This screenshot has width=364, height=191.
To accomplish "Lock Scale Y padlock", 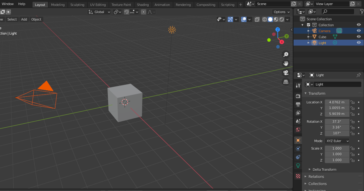I will [x=352, y=154].
